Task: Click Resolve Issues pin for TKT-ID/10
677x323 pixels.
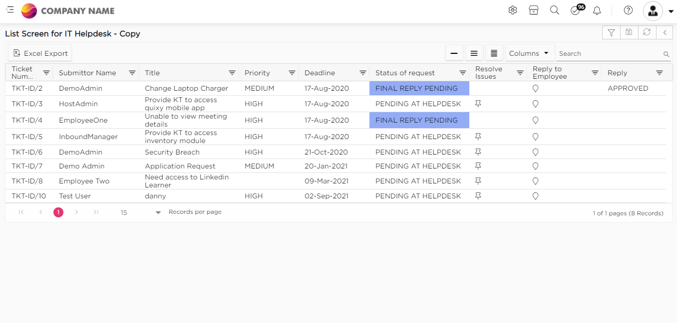Action: click(478, 196)
